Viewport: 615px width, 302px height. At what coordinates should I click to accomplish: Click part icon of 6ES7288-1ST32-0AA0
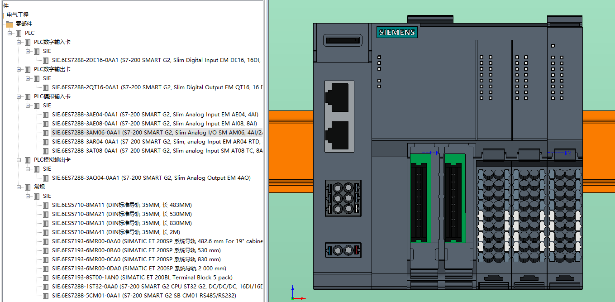click(46, 287)
